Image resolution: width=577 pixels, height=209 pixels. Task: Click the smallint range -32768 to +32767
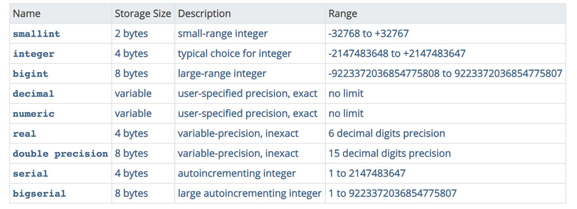pos(368,34)
